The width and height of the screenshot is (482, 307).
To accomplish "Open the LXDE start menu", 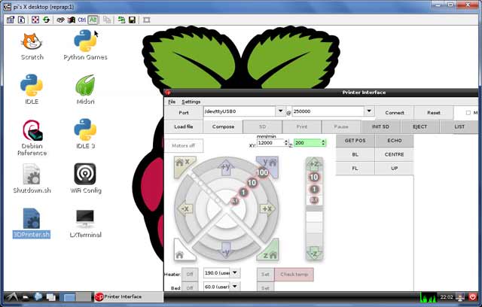I will click(x=12, y=297).
